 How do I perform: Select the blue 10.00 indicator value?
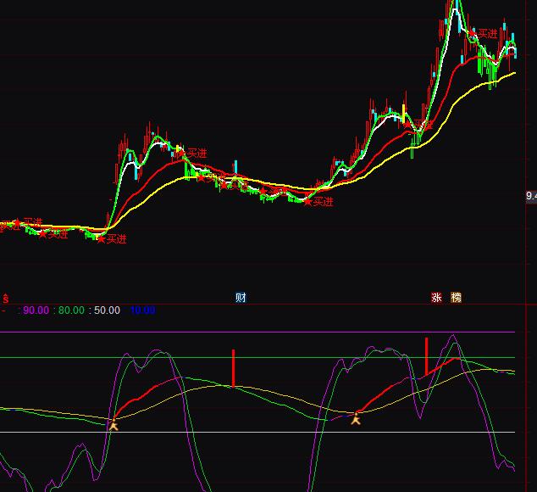142,310
